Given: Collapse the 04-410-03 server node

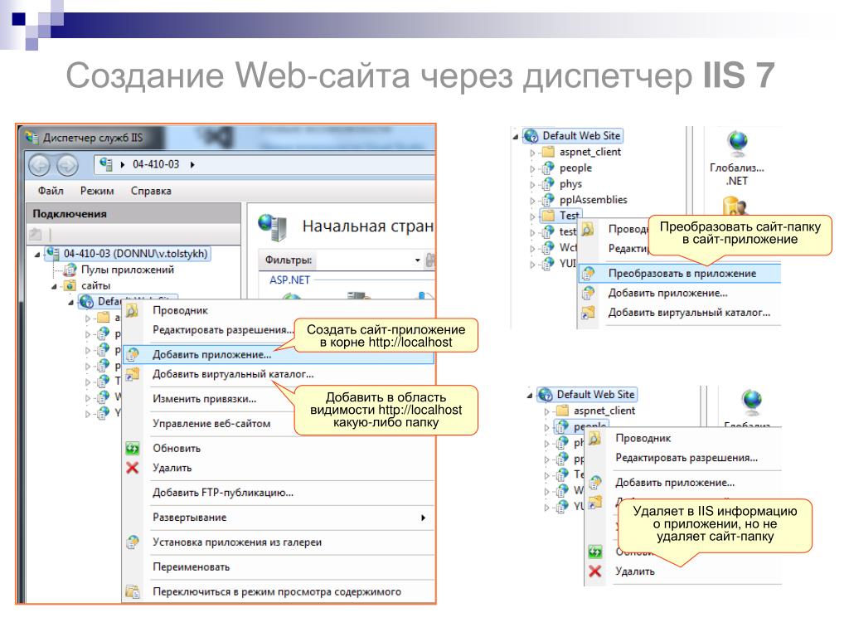Looking at the screenshot, I should 36,254.
